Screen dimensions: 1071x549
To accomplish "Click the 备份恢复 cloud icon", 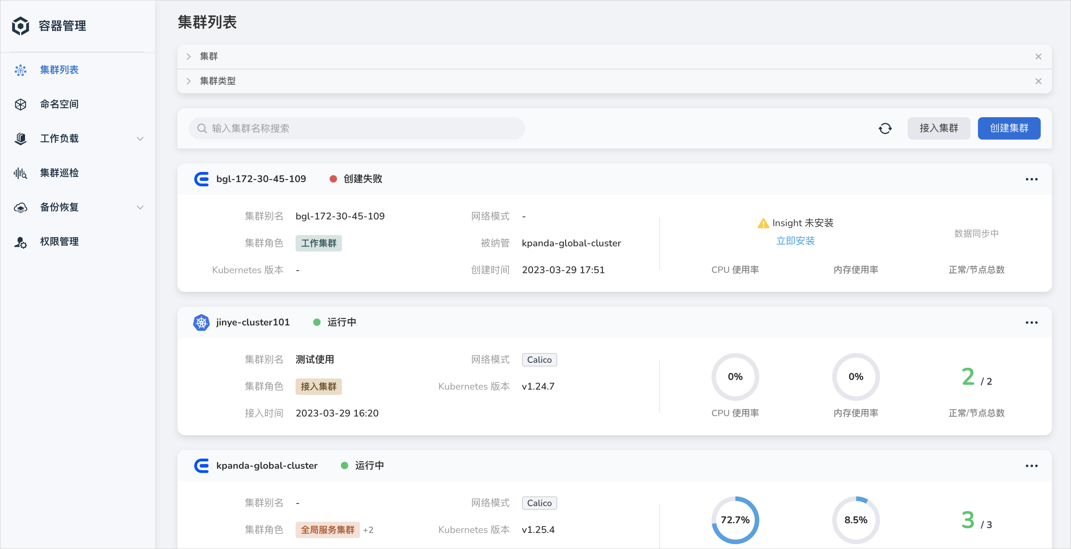I will 21,208.
